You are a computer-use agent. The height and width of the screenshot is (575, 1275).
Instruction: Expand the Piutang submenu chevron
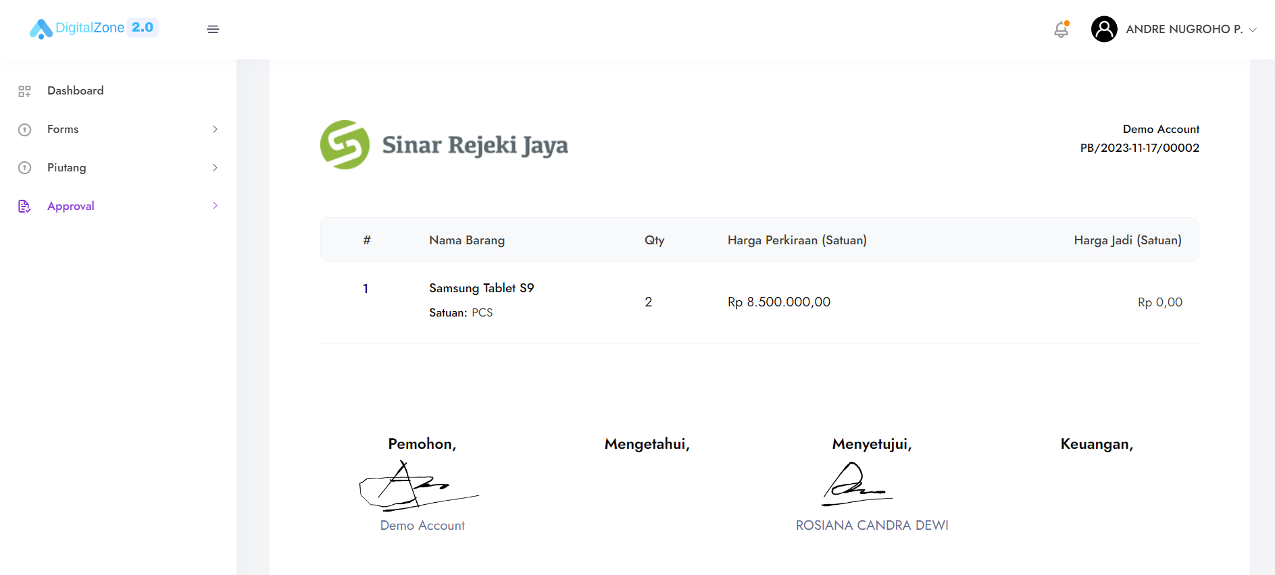215,167
